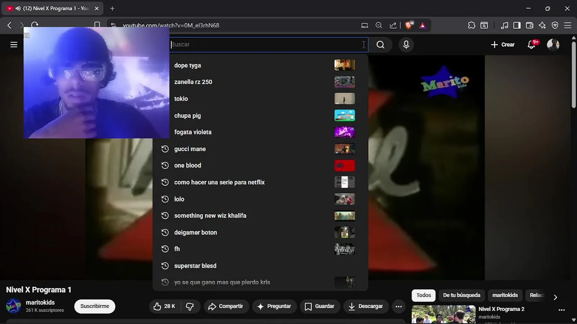Open the maritokids channel name link
Viewport: 577px width, 324px height.
(x=40, y=303)
